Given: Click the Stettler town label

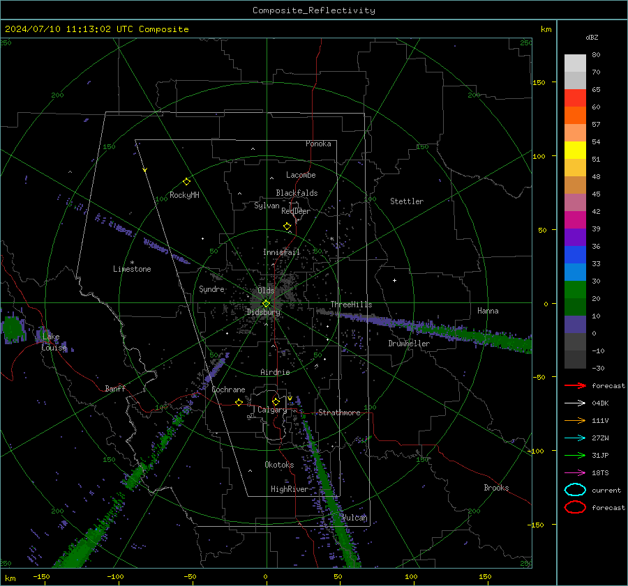Looking at the screenshot, I should [x=407, y=201].
